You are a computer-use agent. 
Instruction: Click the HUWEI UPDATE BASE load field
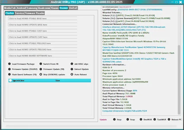click(x=43, y=25)
